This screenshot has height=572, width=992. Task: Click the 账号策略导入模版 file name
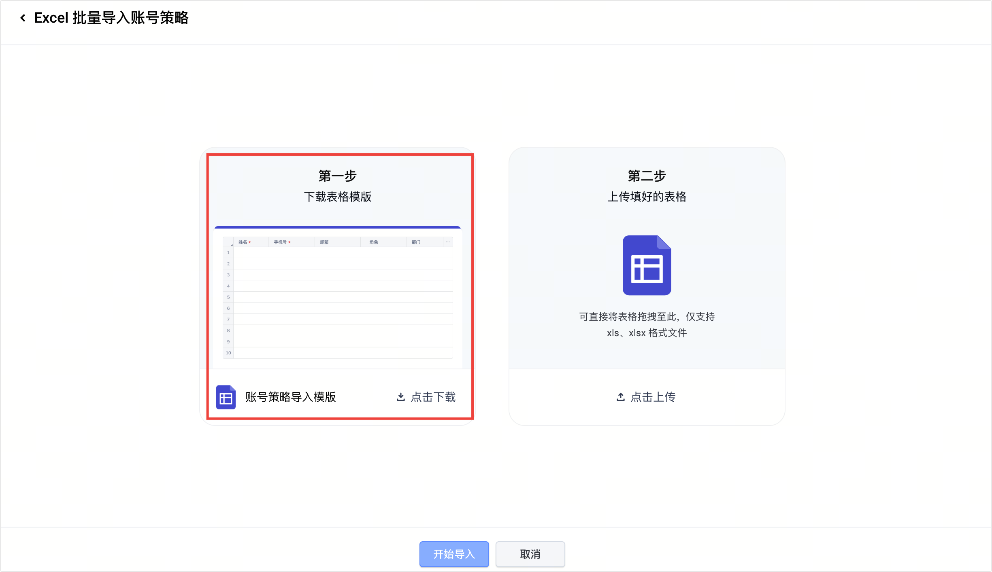[290, 397]
